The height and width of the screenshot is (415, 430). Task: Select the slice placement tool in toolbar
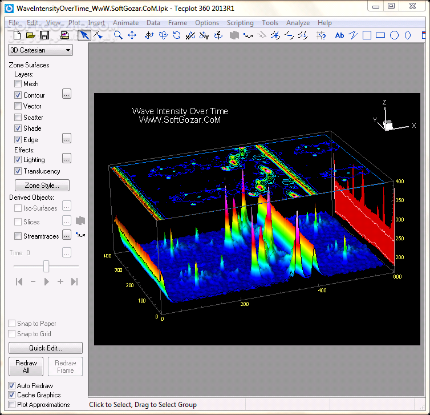pyautogui.click(x=234, y=35)
